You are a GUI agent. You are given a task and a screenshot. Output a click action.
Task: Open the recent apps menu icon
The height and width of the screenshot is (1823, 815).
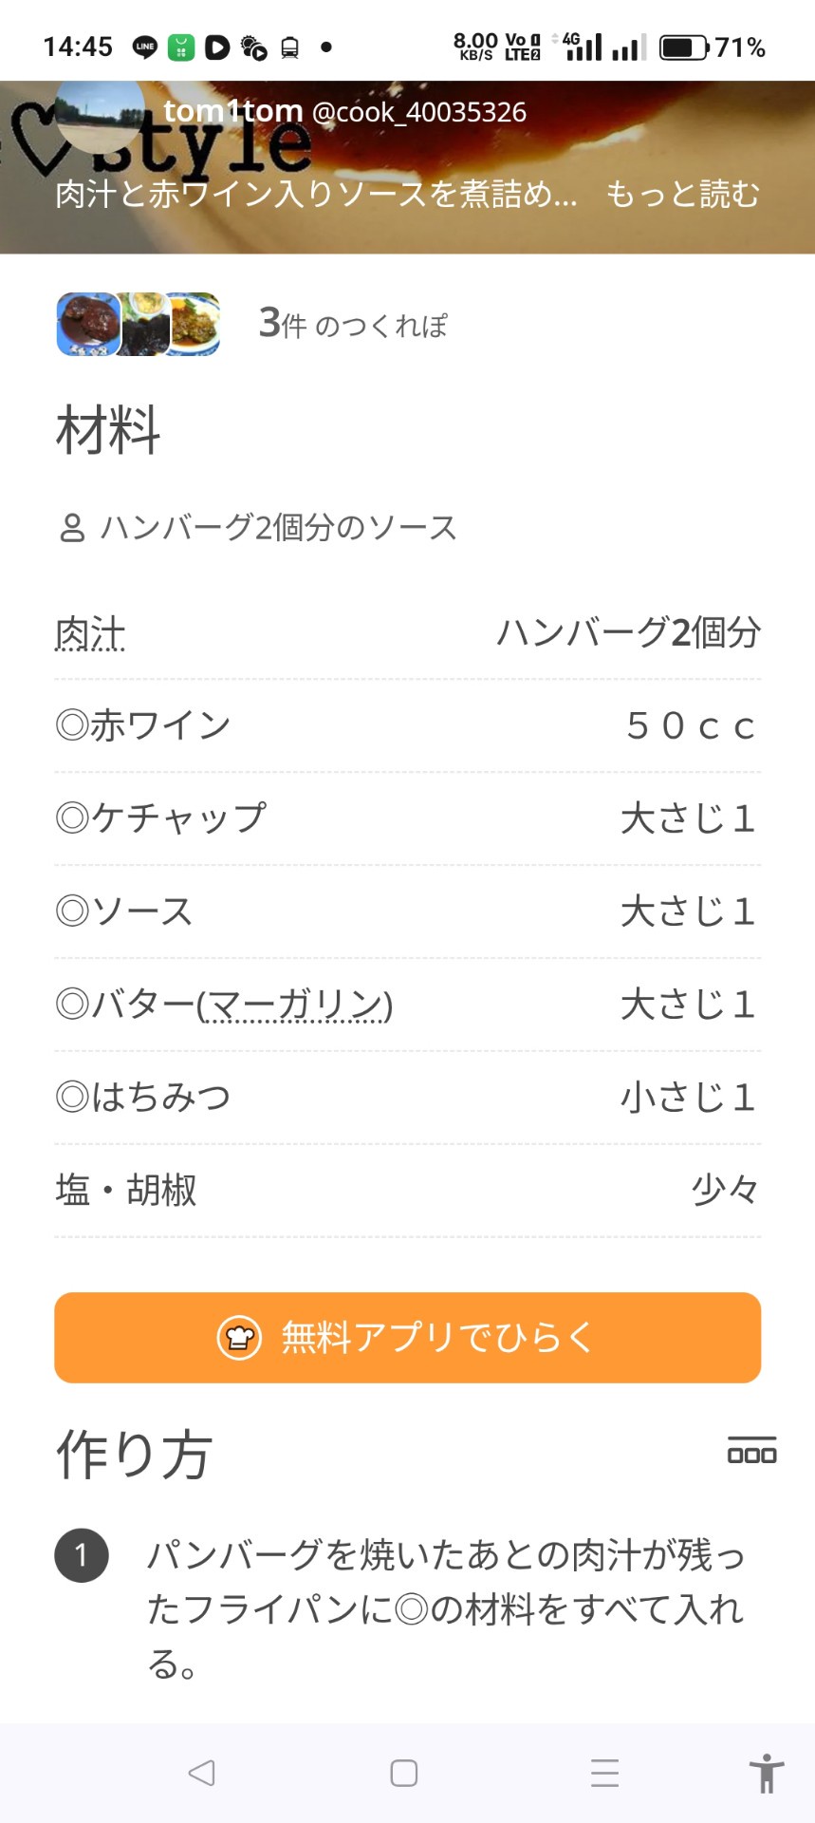[604, 1773]
